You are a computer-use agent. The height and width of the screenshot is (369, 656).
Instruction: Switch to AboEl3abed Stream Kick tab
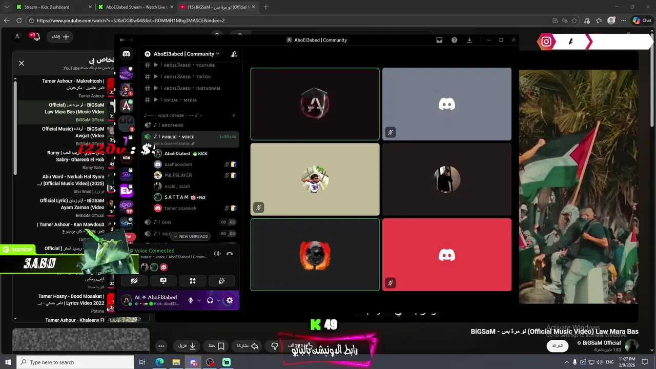(x=135, y=7)
